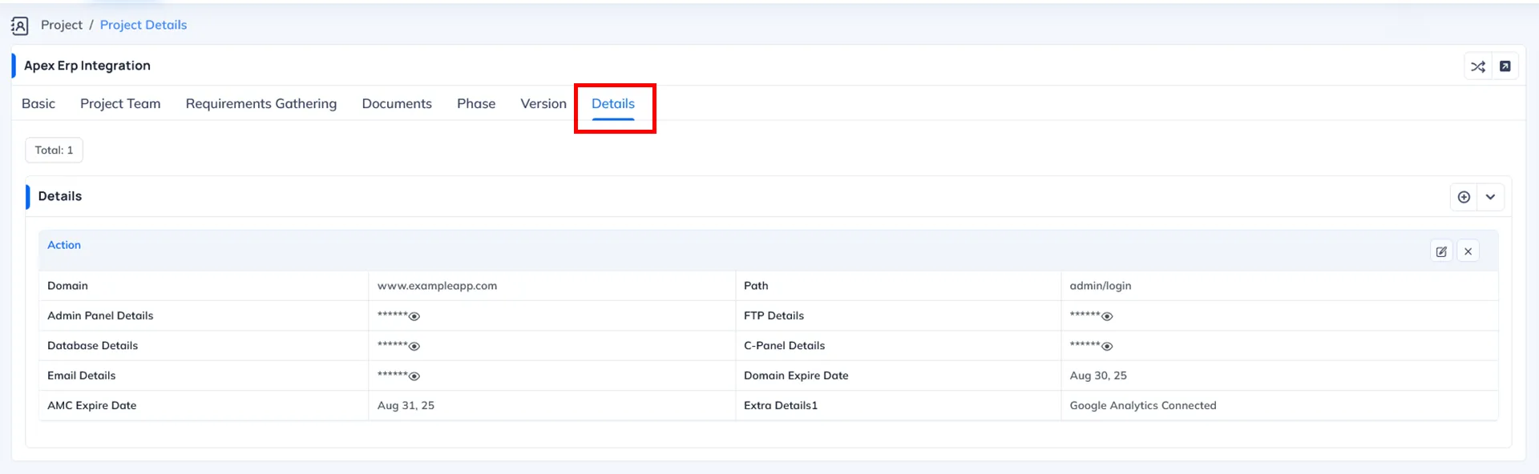Click the shuffle icon in project header
This screenshot has width=1539, height=474.
1477,66
